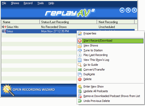This screenshot has width=145, height=106.
Task: Click the Properties pencil icon
Action: click(x=80, y=34)
